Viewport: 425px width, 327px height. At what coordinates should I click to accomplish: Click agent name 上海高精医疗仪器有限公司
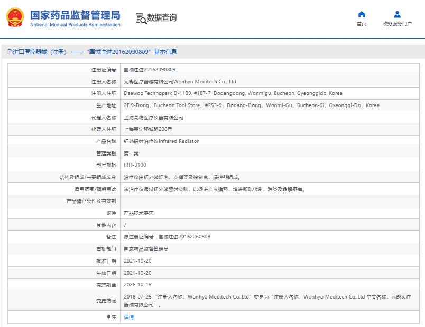pos(153,118)
